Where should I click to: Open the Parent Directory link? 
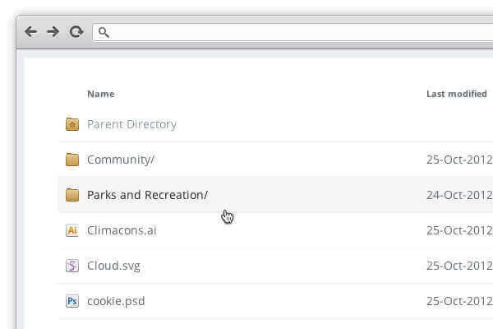pos(131,124)
